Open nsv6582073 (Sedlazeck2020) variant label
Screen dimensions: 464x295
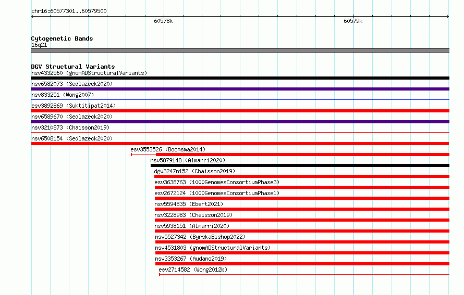(72, 84)
